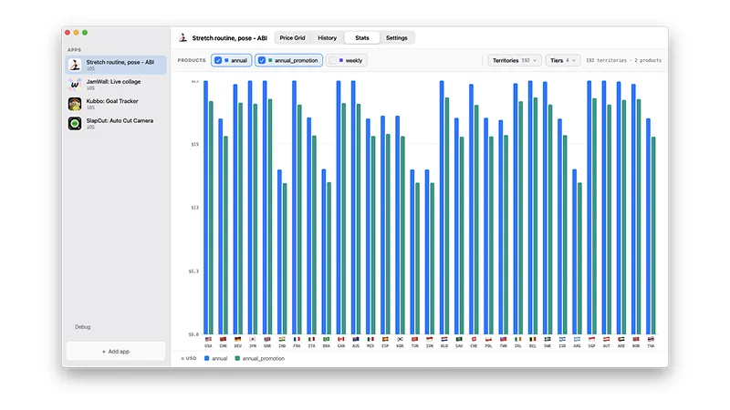Select the Stretch routine app icon in sidebar
This screenshot has width=730, height=410.
pos(75,65)
